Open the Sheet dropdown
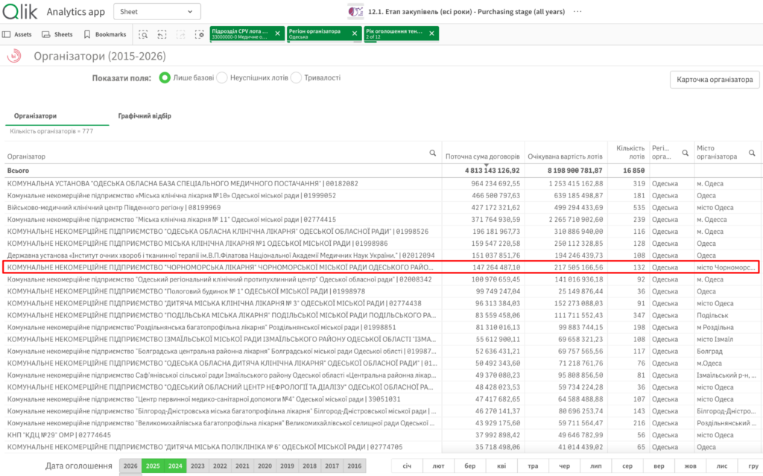 click(x=157, y=12)
